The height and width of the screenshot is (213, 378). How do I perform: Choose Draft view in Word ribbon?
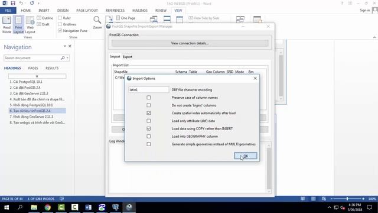pyautogui.click(x=43, y=24)
